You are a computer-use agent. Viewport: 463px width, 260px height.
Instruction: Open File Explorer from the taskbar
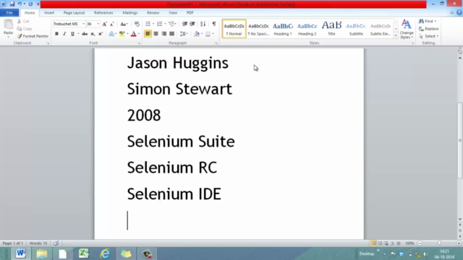(42, 253)
